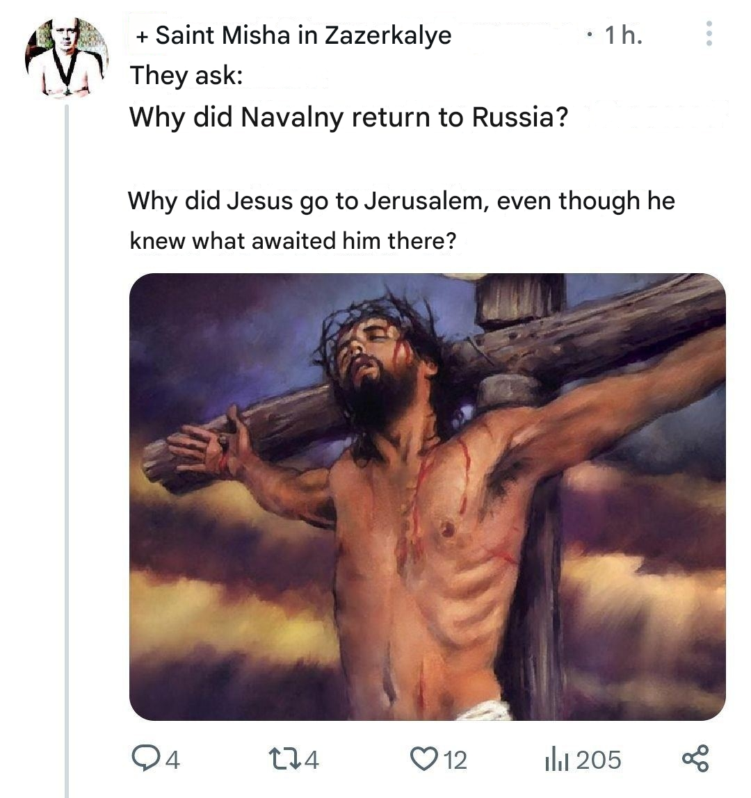Click the "knew what awaited him there?" line

tap(293, 241)
